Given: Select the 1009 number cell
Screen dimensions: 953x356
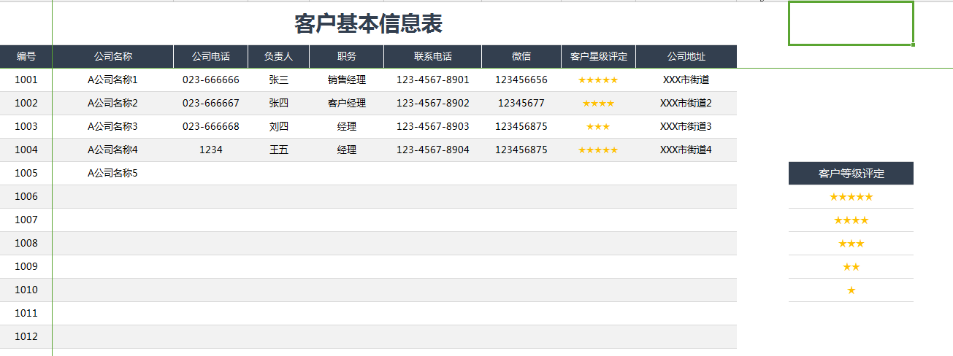Looking at the screenshot, I should tap(26, 267).
